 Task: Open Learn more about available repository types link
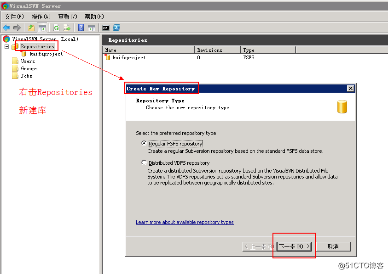185,222
